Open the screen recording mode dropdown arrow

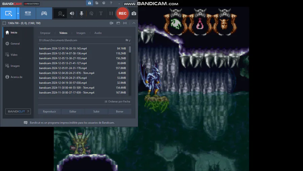coord(18,13)
